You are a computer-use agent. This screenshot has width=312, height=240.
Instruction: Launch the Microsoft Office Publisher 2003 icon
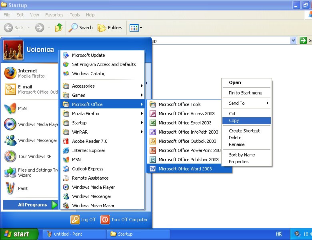(153, 160)
